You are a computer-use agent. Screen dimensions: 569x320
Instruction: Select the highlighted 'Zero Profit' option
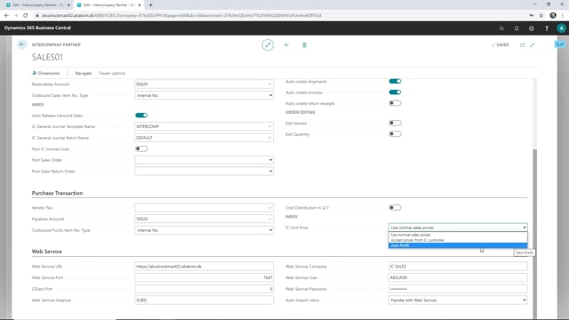pyautogui.click(x=458, y=245)
